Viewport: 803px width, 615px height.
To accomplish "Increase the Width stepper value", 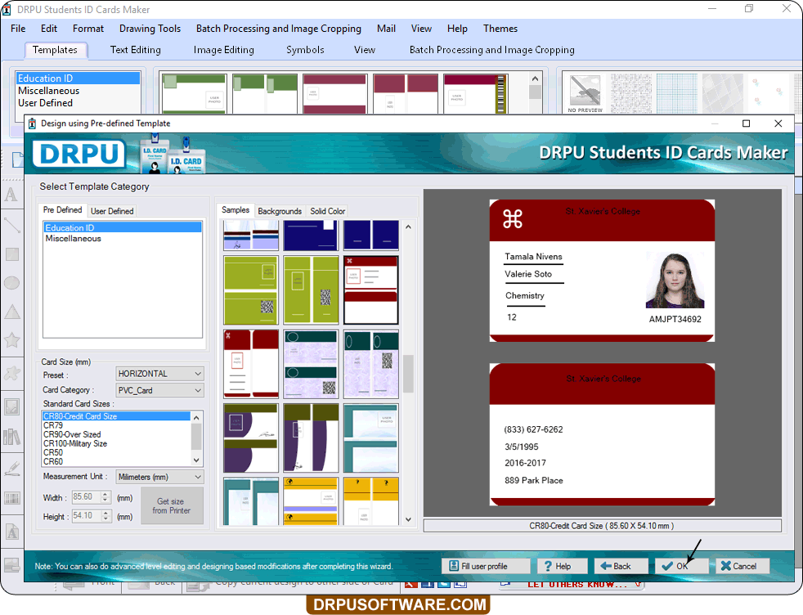I will [x=106, y=494].
